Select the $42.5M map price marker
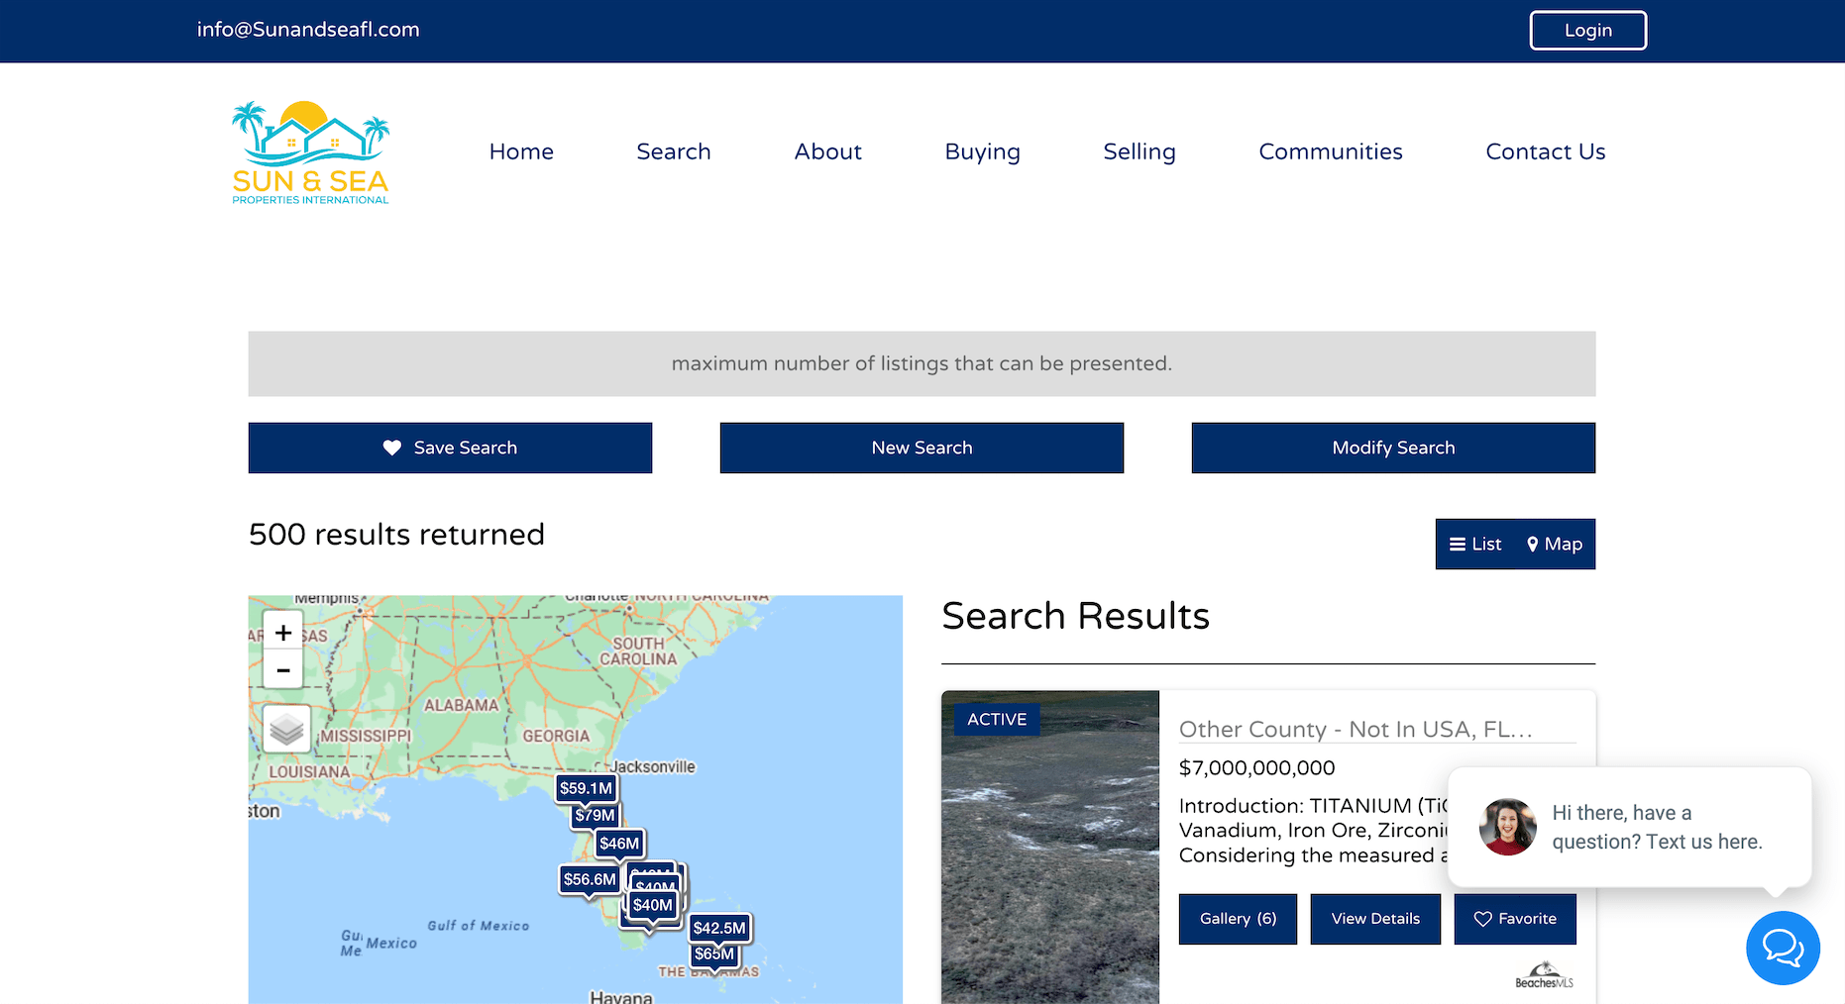 [x=718, y=928]
